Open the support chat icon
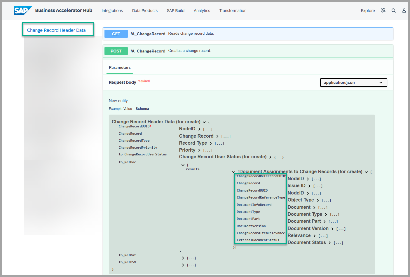 pyautogui.click(x=383, y=10)
